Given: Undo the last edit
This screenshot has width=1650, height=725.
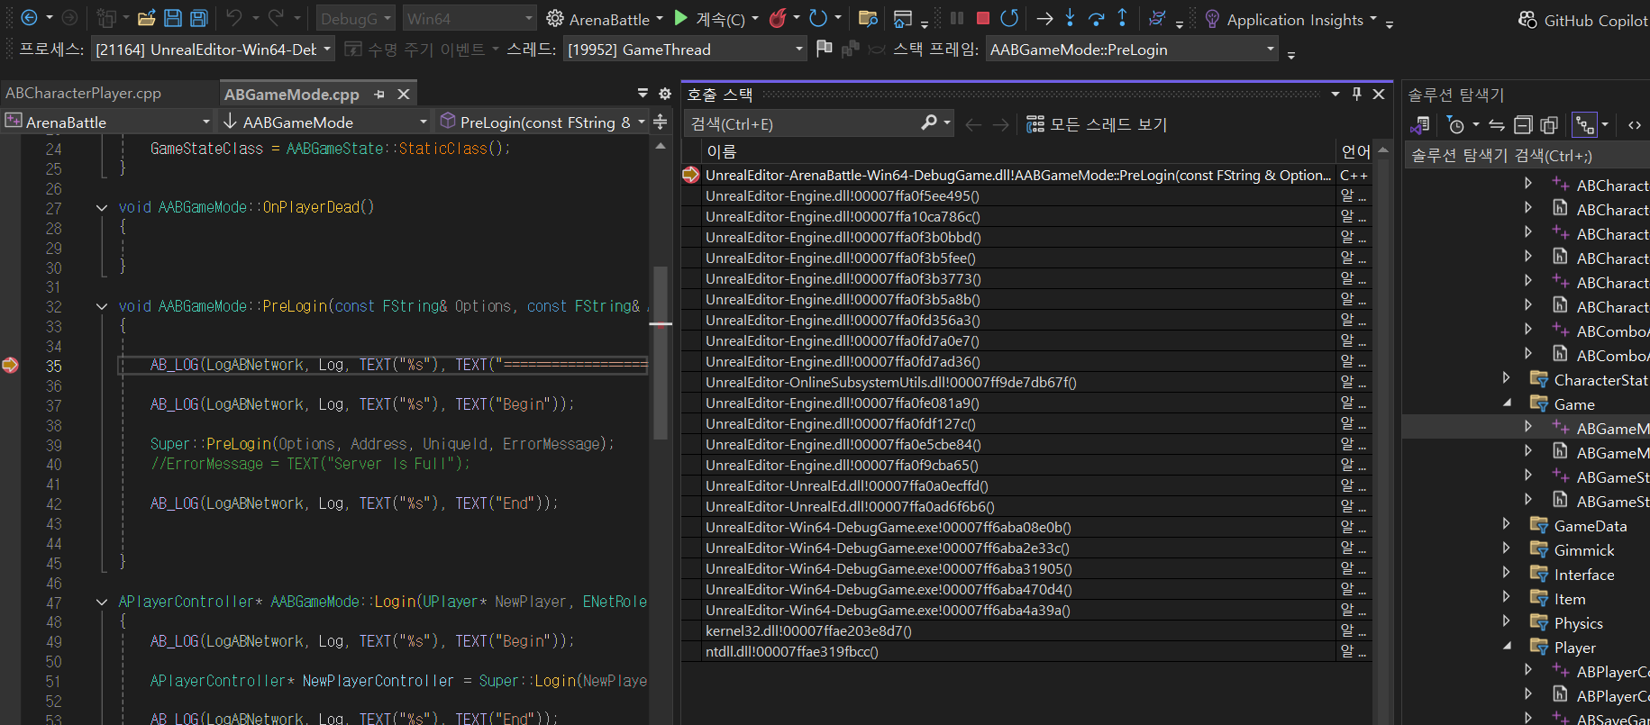Looking at the screenshot, I should point(234,17).
